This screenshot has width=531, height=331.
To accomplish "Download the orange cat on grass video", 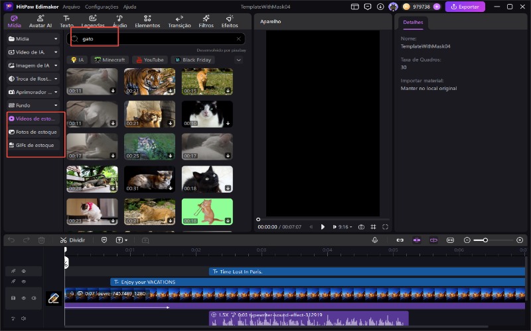I will (x=228, y=91).
